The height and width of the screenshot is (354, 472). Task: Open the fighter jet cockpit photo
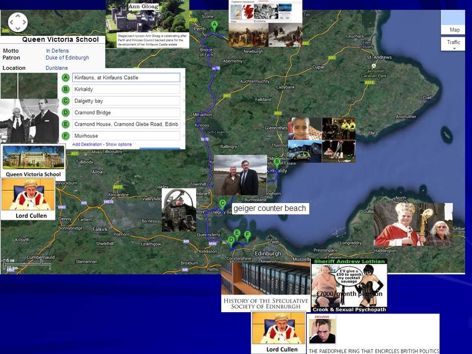[x=179, y=210]
